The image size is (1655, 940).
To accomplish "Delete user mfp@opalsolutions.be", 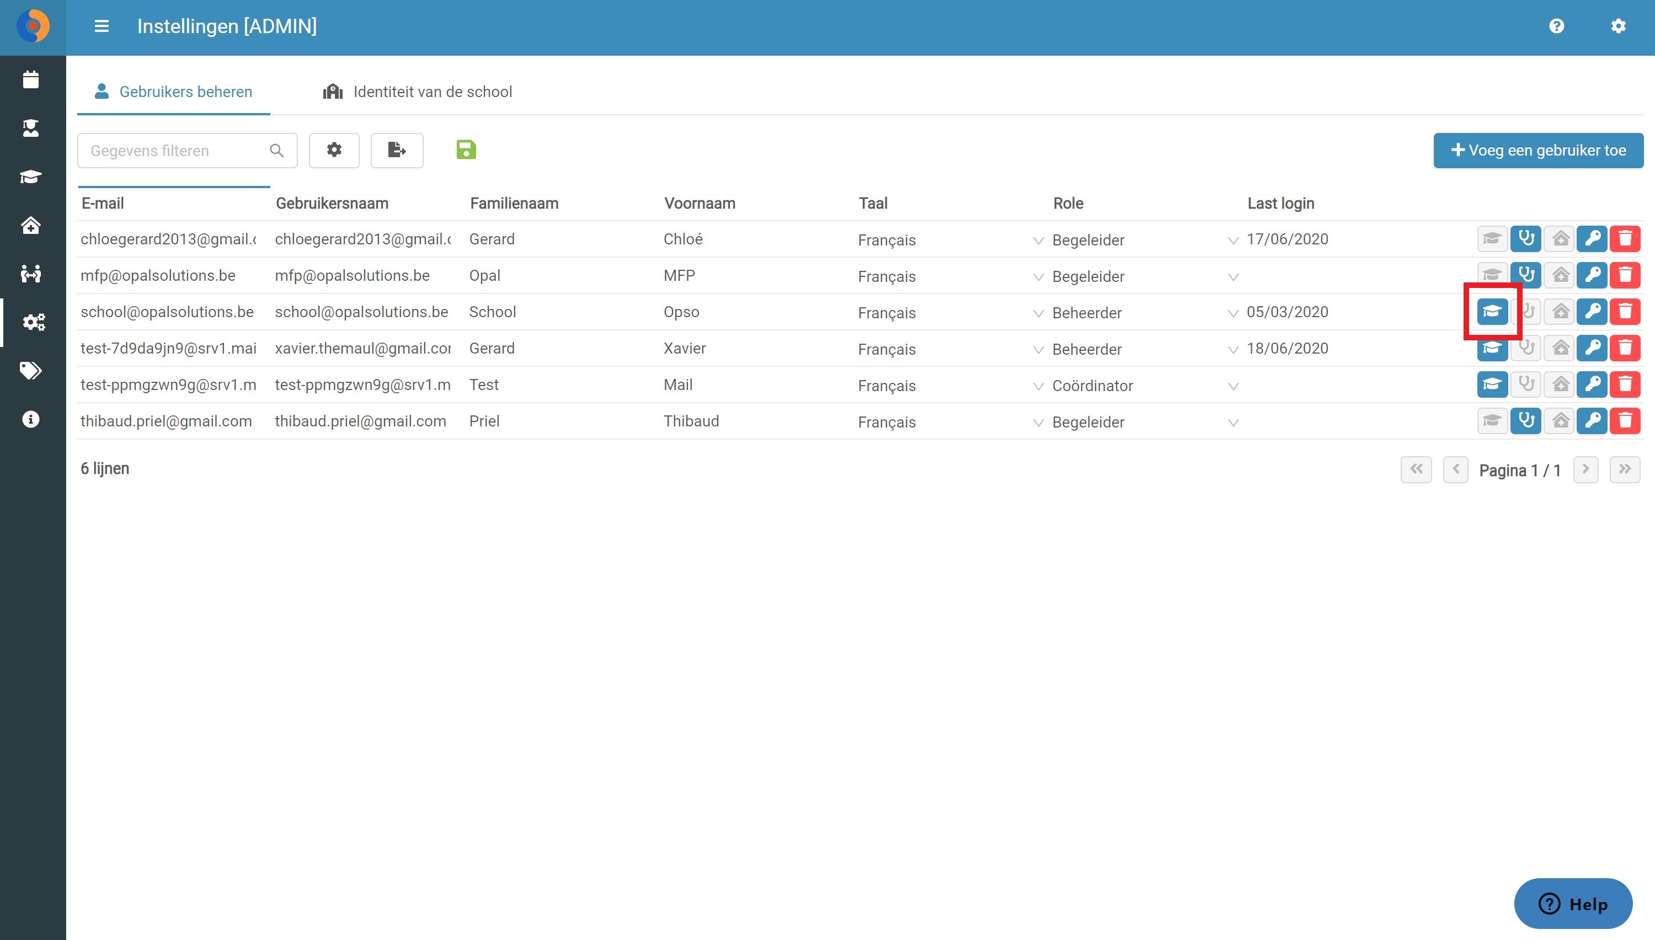I will [x=1625, y=276].
